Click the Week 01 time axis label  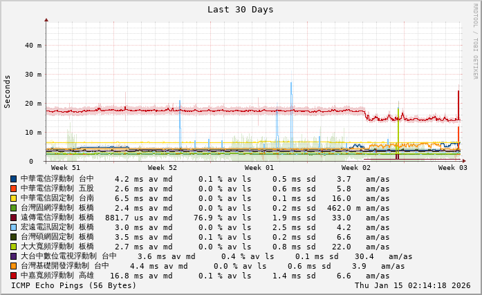coord(259,168)
